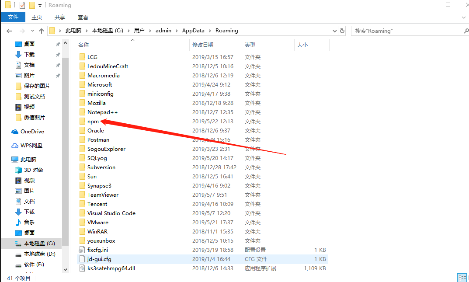Sort by the 修改日期 column header
Screen dimensions: 469x282
click(x=202, y=45)
